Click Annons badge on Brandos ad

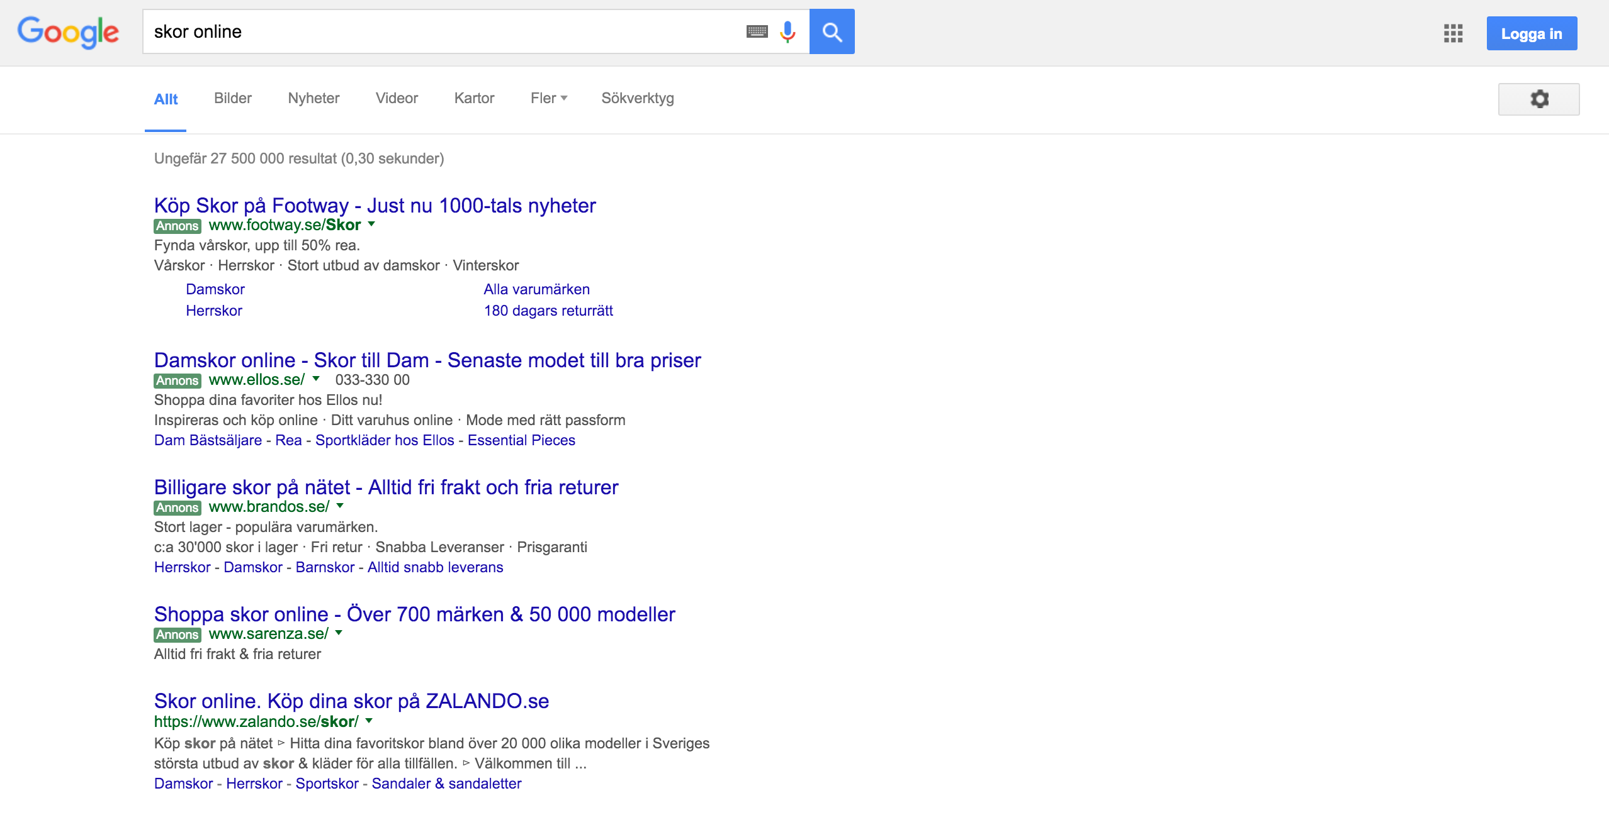(x=178, y=507)
